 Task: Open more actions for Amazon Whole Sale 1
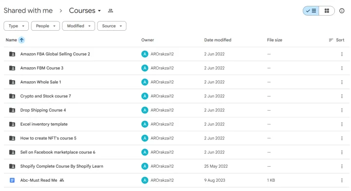[342, 82]
